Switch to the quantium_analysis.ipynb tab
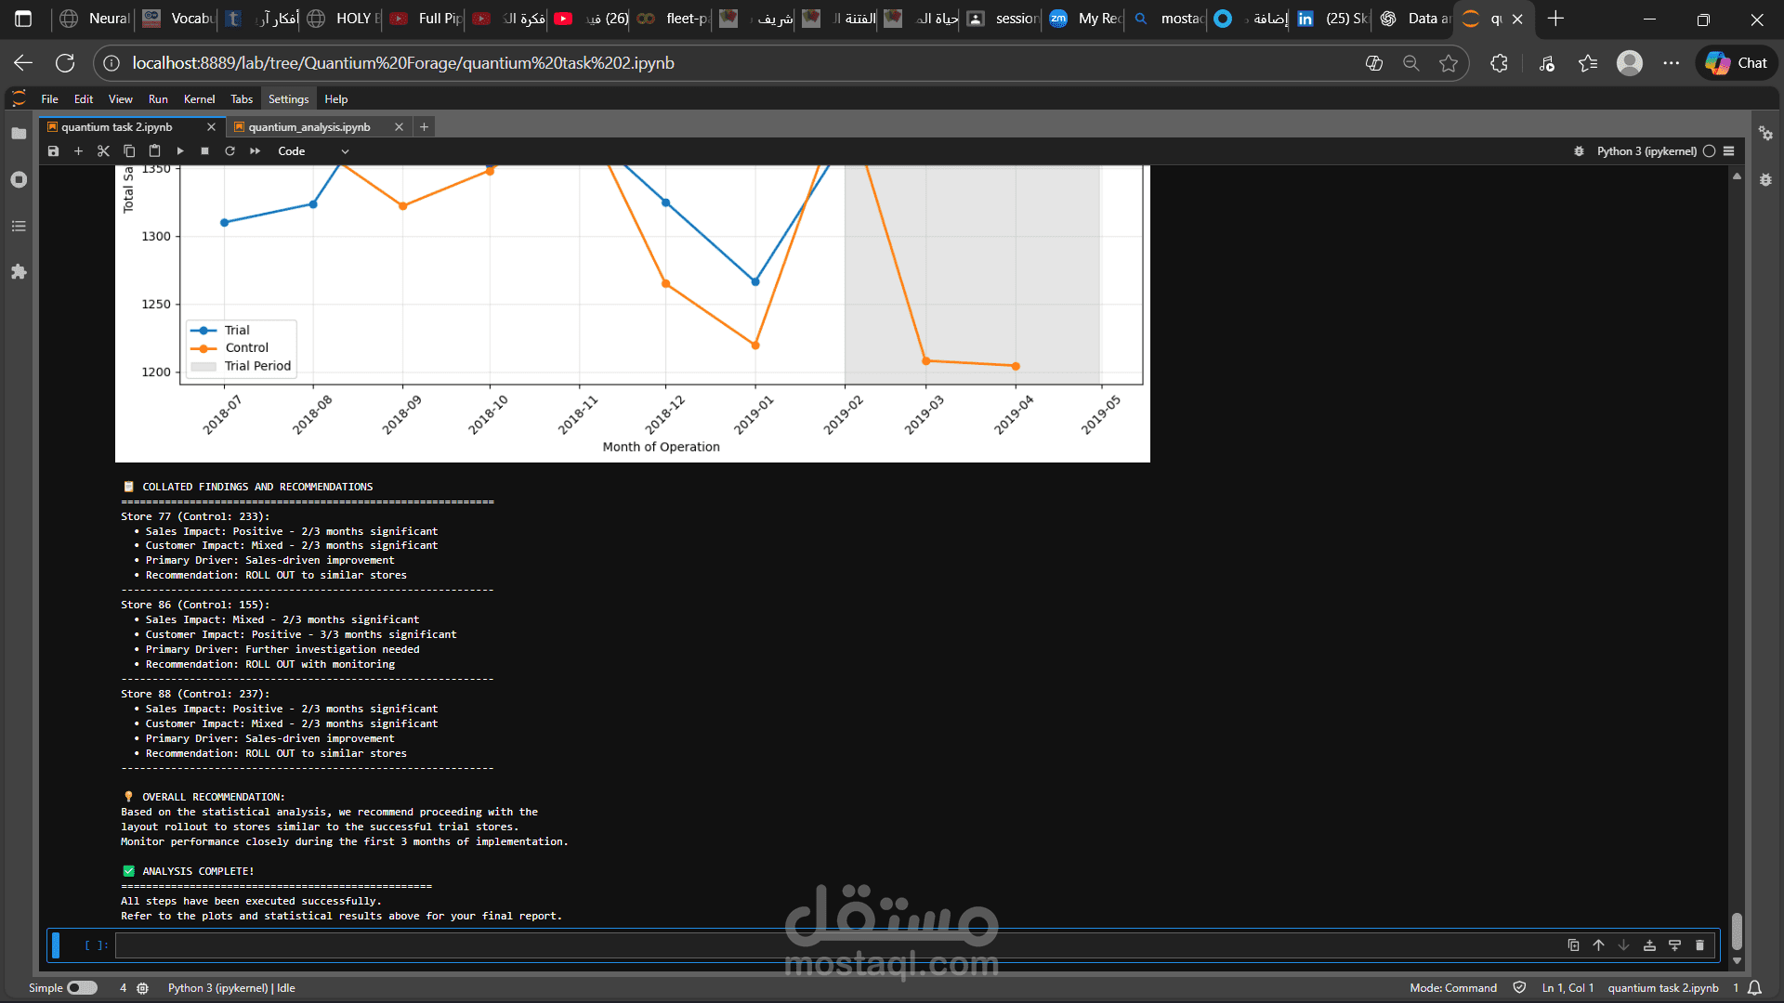This screenshot has width=1784, height=1003. 309,127
